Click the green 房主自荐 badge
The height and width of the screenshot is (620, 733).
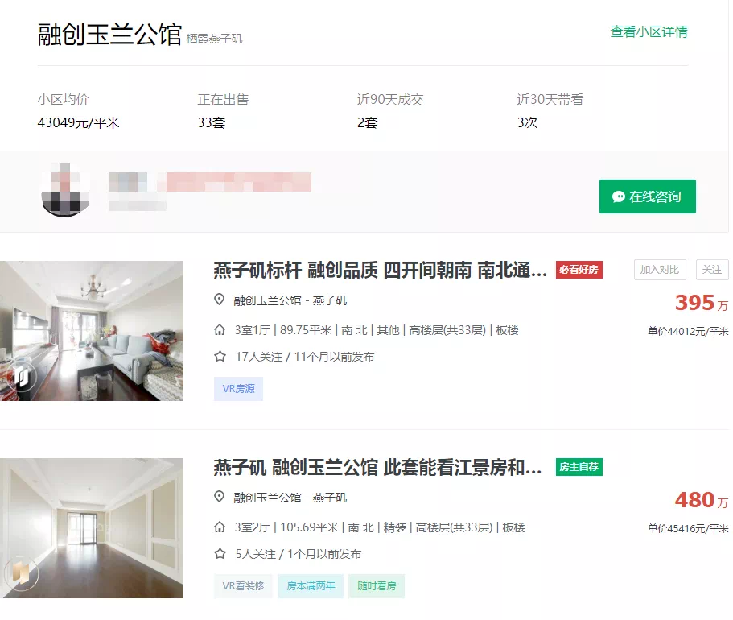tap(579, 467)
